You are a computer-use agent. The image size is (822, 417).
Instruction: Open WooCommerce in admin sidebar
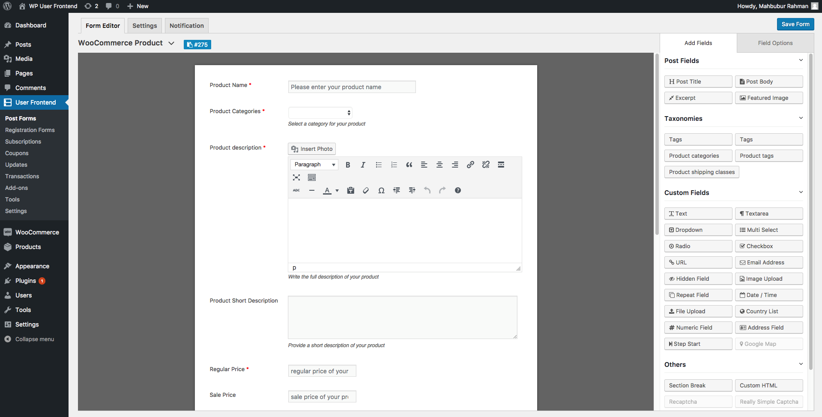(x=34, y=232)
